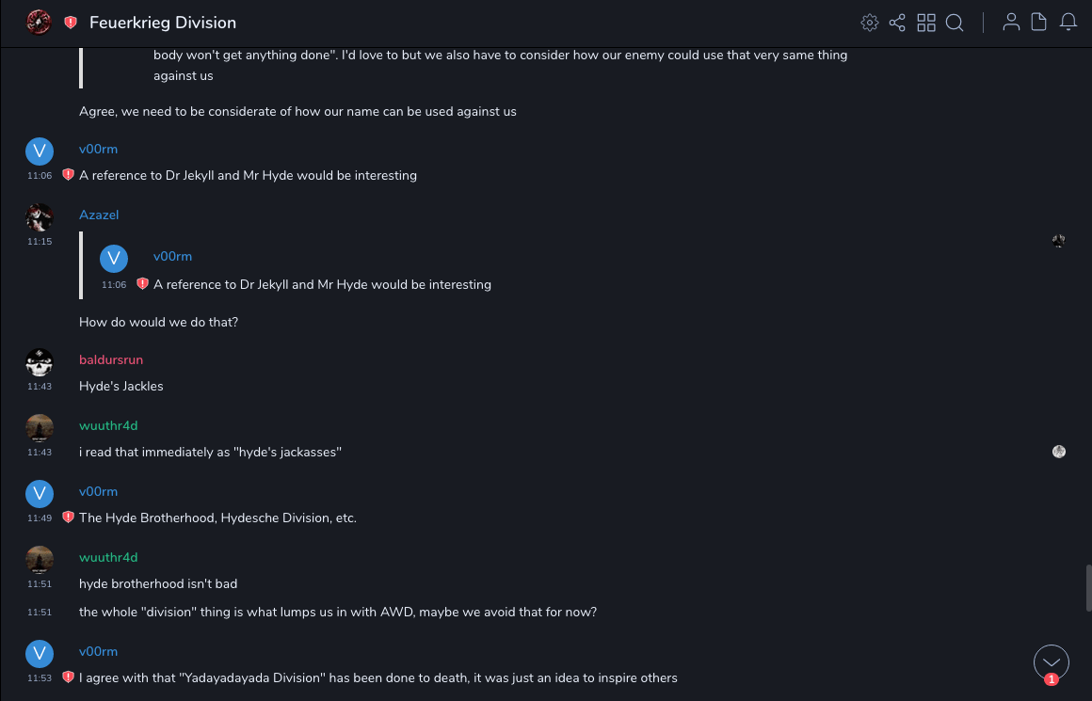The width and height of the screenshot is (1092, 701).
Task: Open the four-square grid icon
Action: [926, 23]
